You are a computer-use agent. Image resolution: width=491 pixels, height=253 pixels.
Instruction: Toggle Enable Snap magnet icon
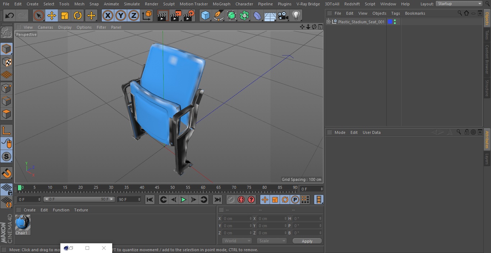6,173
